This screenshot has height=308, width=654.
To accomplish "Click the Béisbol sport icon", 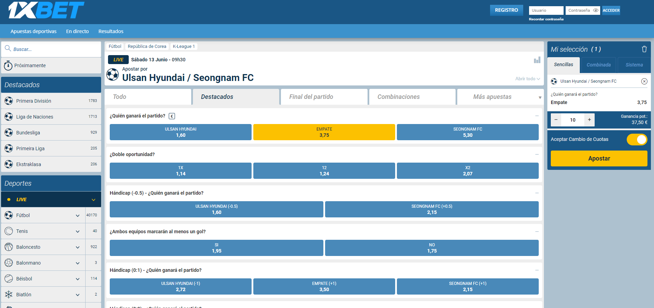I will point(9,279).
